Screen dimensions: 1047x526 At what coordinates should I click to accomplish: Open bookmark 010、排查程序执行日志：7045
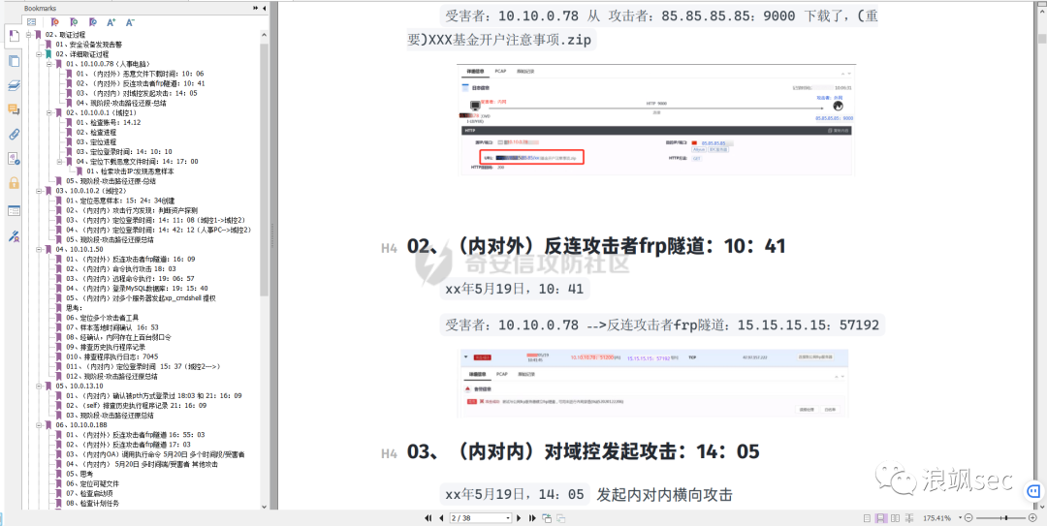pos(112,356)
